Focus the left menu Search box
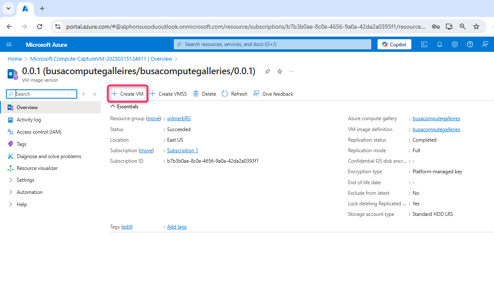494x301 pixels. pyautogui.click(x=42, y=94)
